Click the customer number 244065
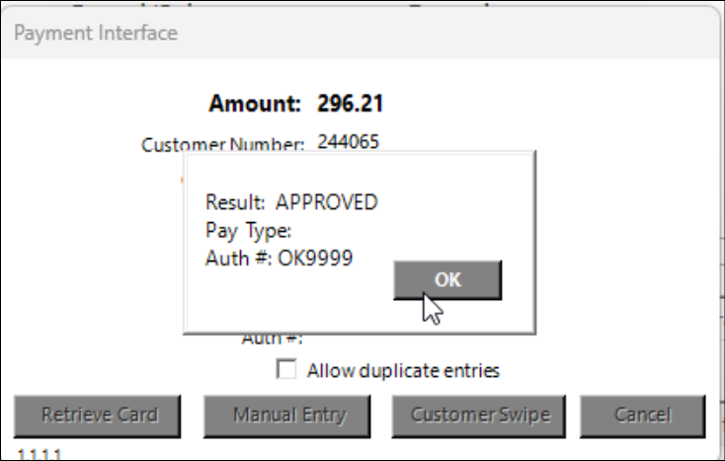This screenshot has width=725, height=461. click(348, 141)
